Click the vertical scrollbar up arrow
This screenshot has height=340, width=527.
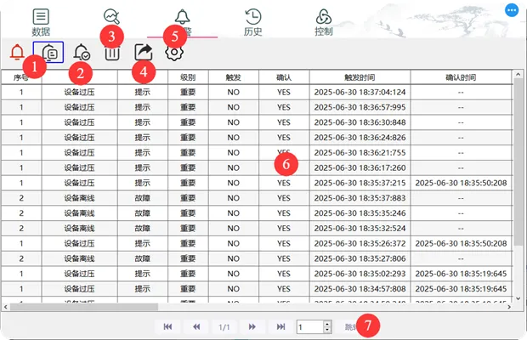518,74
